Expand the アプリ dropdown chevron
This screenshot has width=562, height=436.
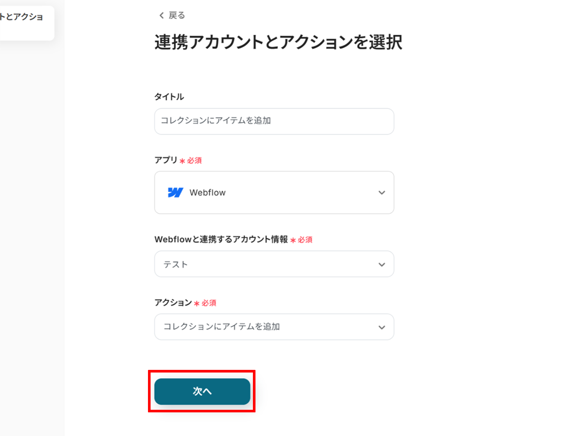(x=382, y=193)
